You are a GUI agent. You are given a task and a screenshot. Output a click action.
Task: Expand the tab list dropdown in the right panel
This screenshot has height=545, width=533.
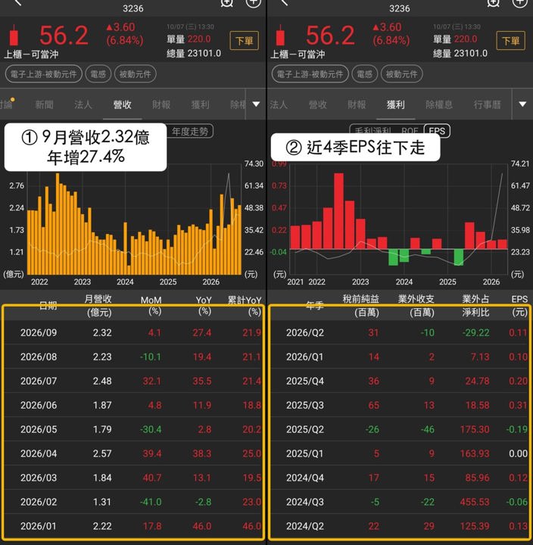[522, 104]
